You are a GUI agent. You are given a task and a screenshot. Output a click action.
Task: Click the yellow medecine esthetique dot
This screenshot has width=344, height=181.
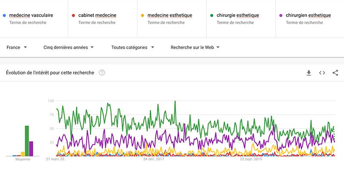pos(142,15)
